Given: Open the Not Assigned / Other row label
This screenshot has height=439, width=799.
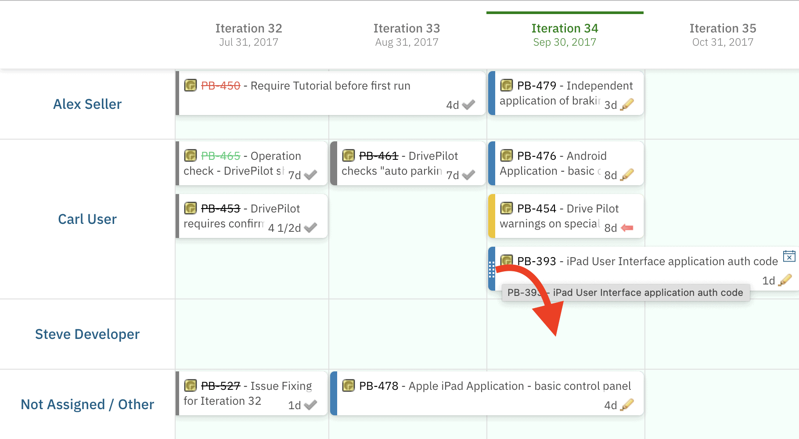Looking at the screenshot, I should tap(87, 404).
